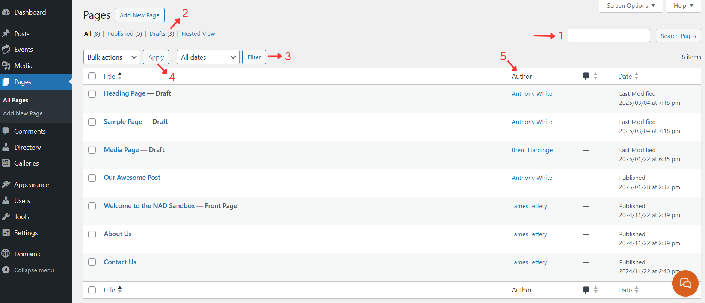Click the Pages document icon in sidebar
Image resolution: width=705 pixels, height=303 pixels.
[x=6, y=81]
